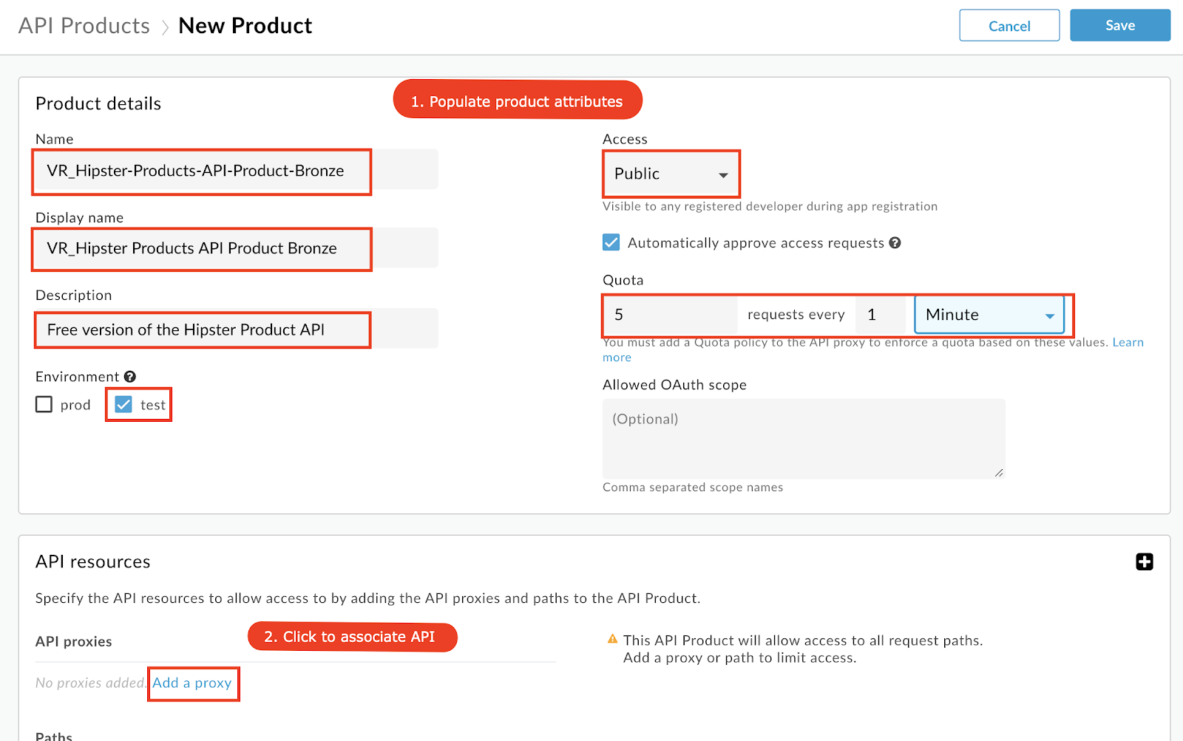This screenshot has height=741, width=1183.
Task: Focus the Allowed OAuth scope text area
Action: (x=804, y=439)
